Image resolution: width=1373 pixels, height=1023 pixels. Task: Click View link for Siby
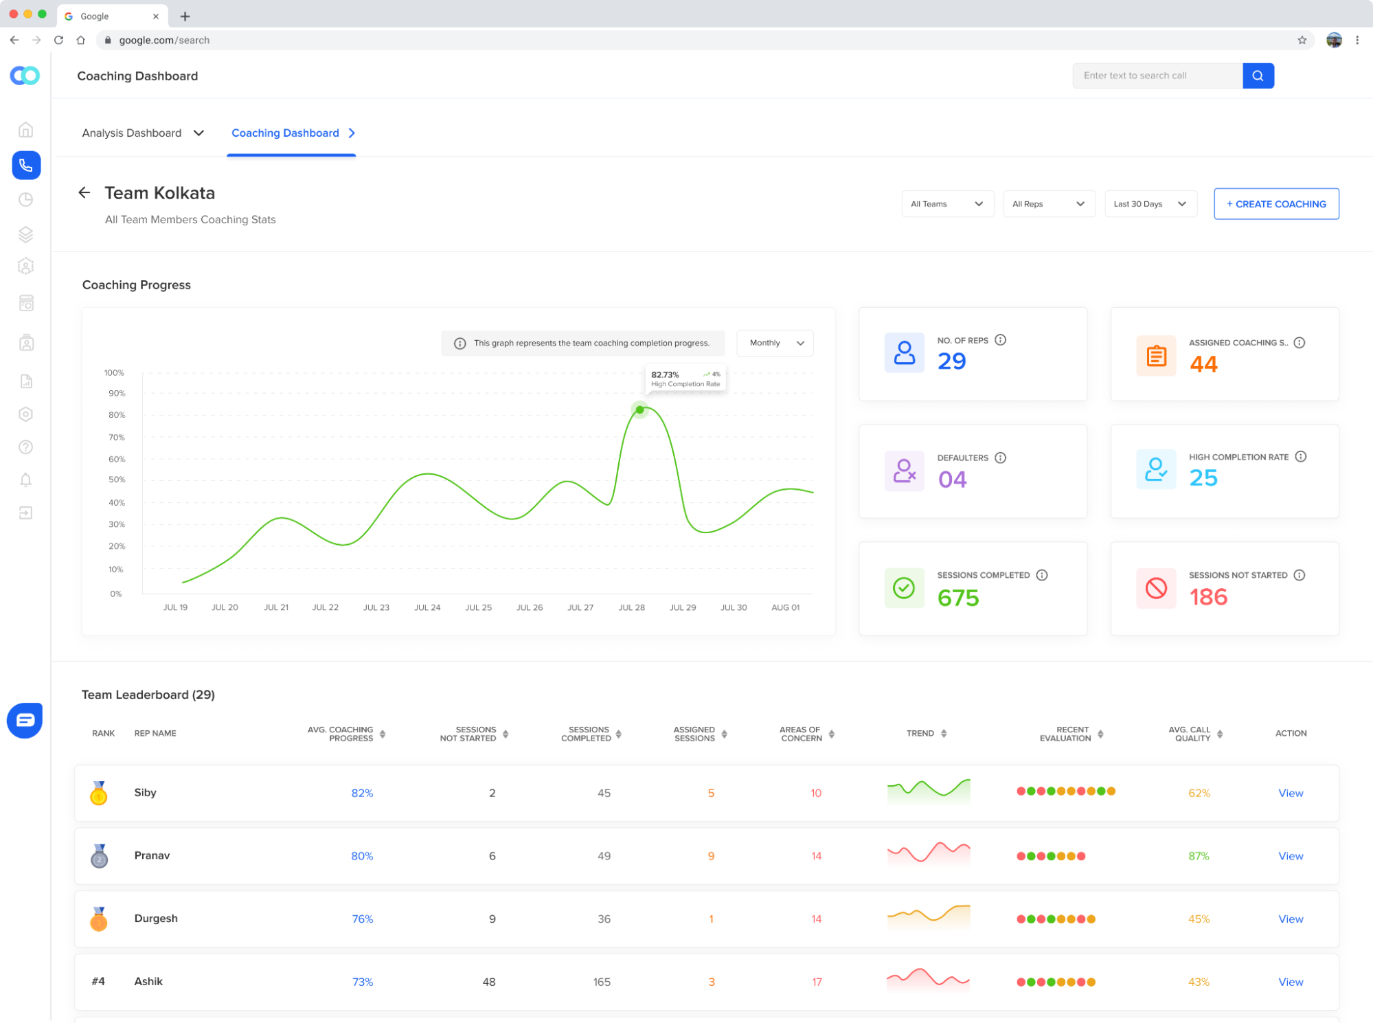coord(1290,793)
